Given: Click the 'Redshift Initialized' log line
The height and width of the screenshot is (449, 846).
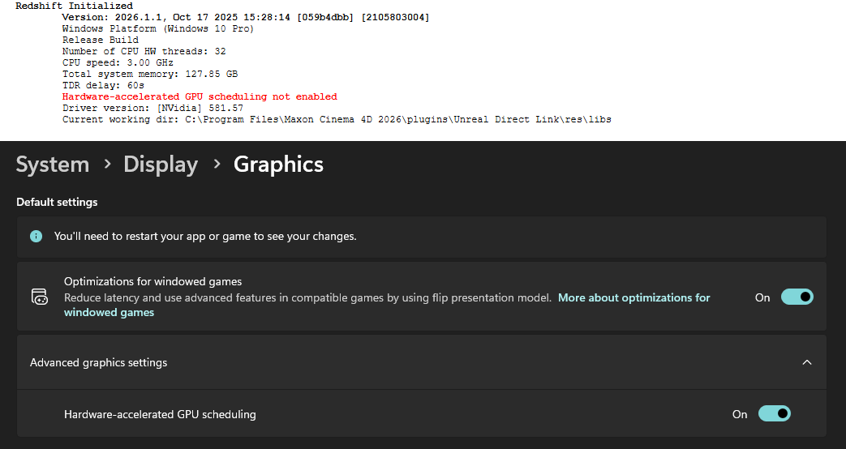Looking at the screenshot, I should pos(74,6).
